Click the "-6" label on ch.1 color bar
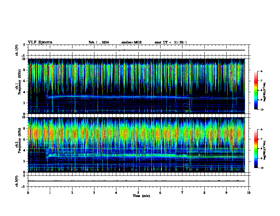Image resolution: width=280 pixels, height=216 pixels. click(261, 71)
